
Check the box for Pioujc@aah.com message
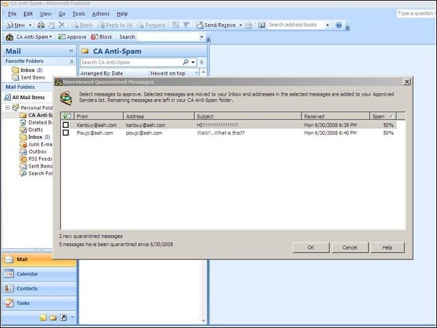pyautogui.click(x=66, y=133)
